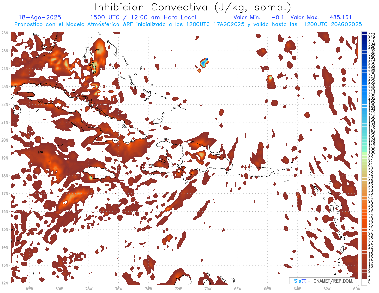Click the "12N" latitude label
The image size is (379, 293).
point(4,283)
